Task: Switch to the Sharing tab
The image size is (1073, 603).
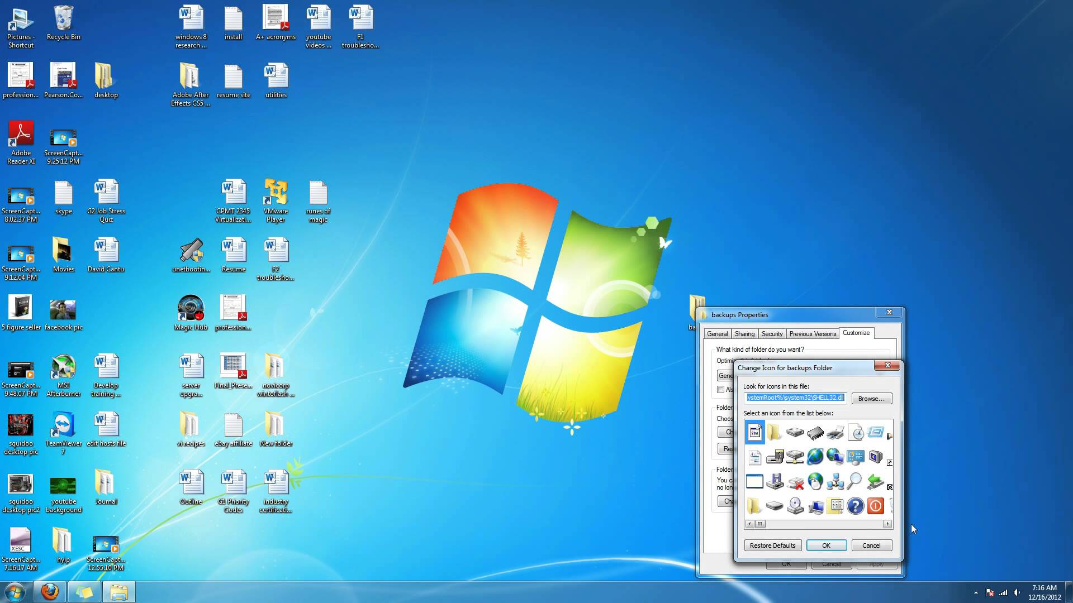Action: [x=745, y=333]
